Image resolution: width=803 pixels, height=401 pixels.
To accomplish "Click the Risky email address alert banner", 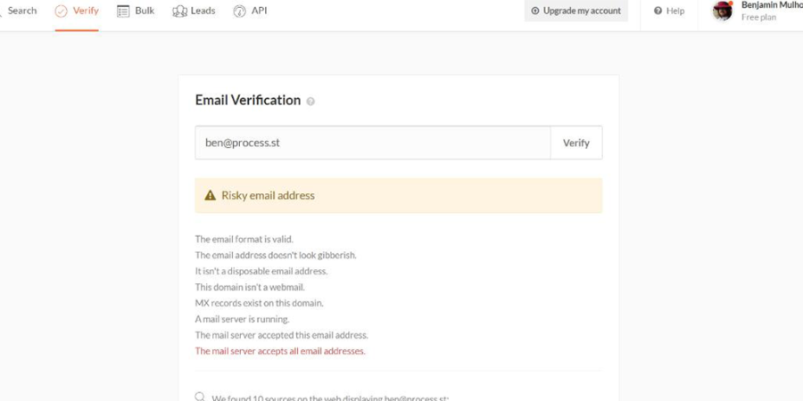I will click(399, 195).
